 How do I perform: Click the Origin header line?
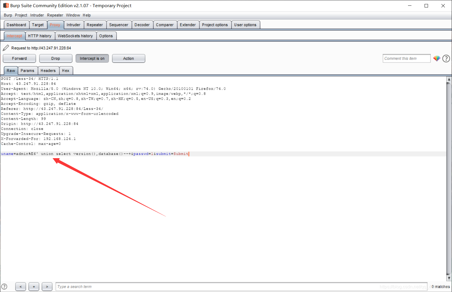39,124
